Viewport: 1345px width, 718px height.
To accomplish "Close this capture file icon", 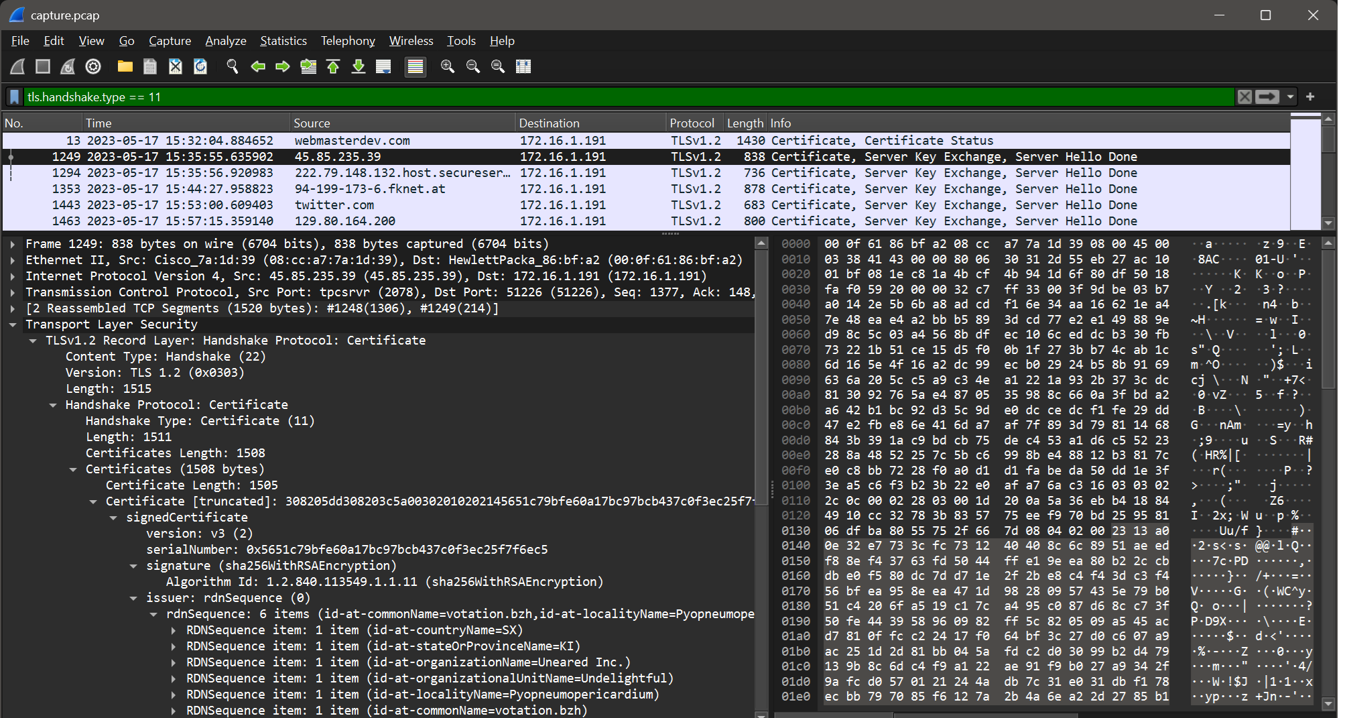I will point(175,66).
